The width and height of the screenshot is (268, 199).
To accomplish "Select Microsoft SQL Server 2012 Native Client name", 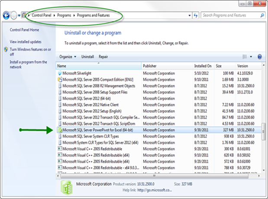I will [x=90, y=105].
